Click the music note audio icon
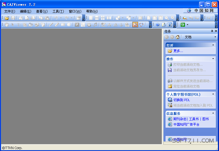The height and width of the screenshot is (151, 219). pyautogui.click(x=95, y=25)
